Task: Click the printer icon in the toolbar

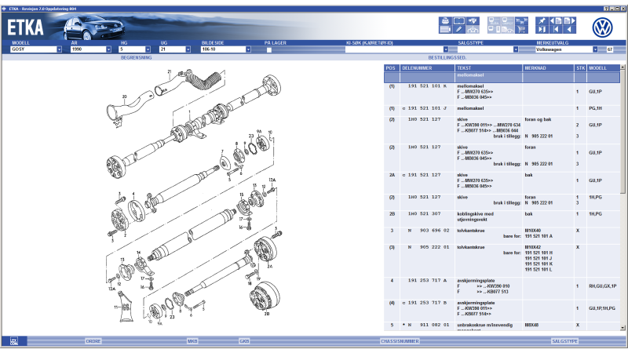Action: point(446,21)
